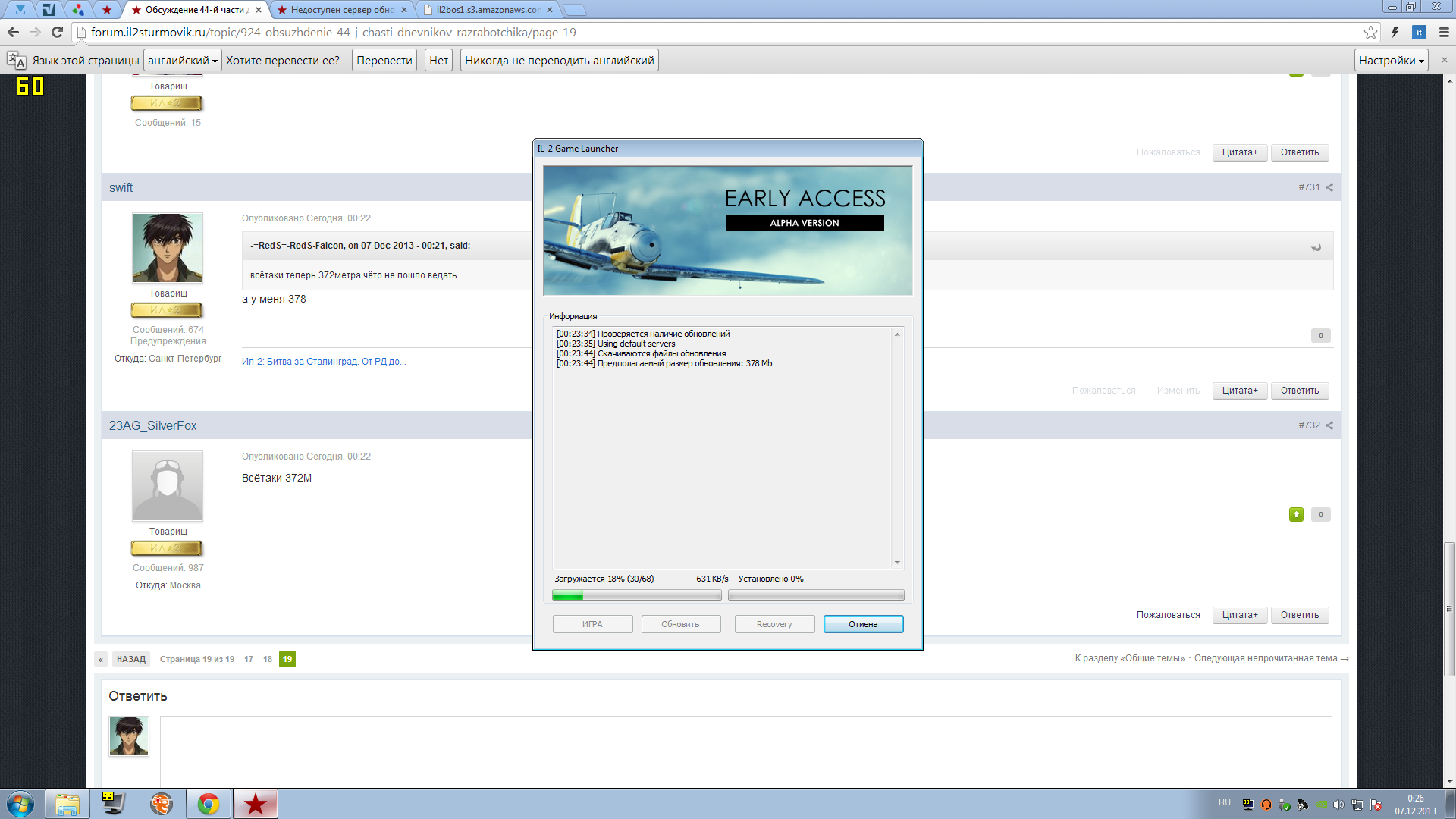This screenshot has width=1456, height=819.
Task: Click the red star IL-2 taskbar icon
Action: (x=256, y=804)
